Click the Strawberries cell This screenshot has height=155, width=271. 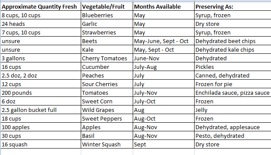[x=107, y=32]
